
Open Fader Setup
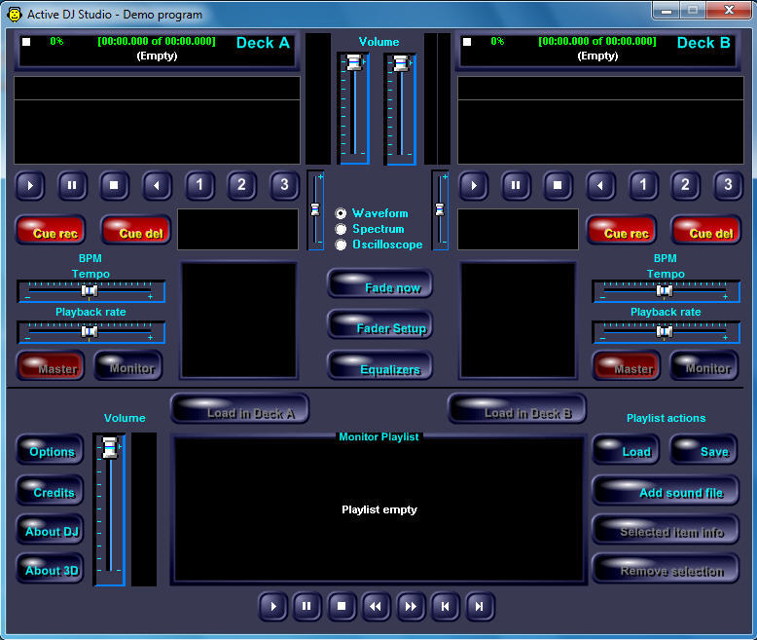(379, 324)
